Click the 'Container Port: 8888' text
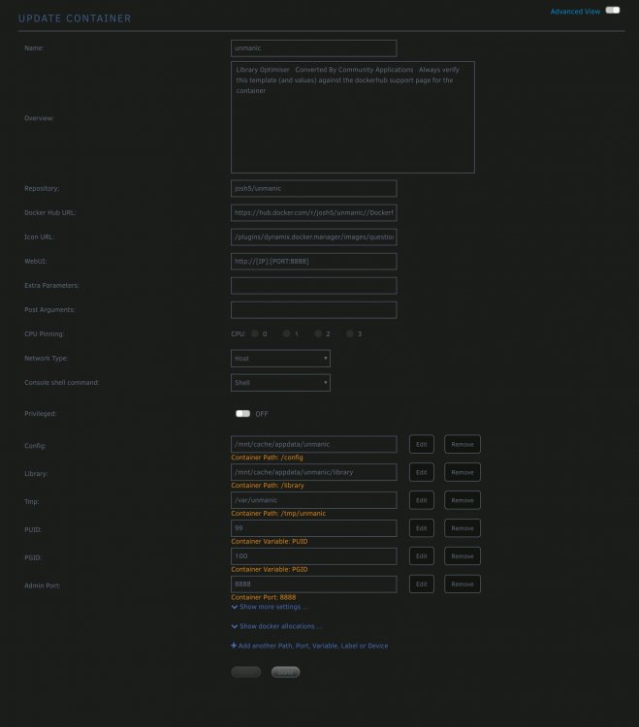Viewport: 639px width, 727px height. pyautogui.click(x=264, y=597)
